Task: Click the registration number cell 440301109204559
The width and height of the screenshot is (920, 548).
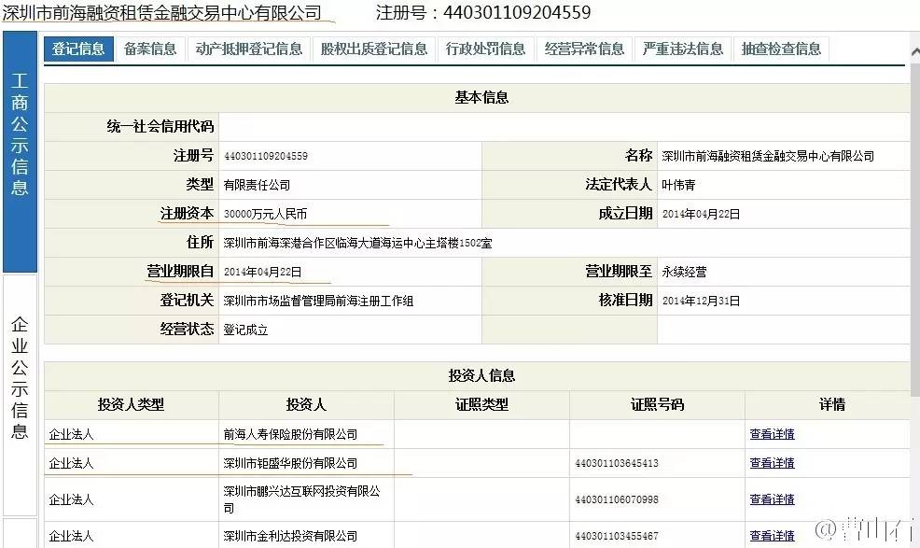Action: [266, 156]
